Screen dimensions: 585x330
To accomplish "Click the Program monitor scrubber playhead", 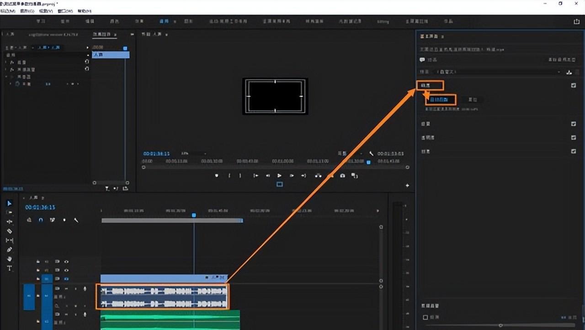I will click(368, 162).
